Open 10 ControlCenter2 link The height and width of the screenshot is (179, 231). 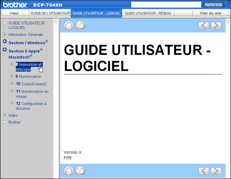(x=31, y=84)
